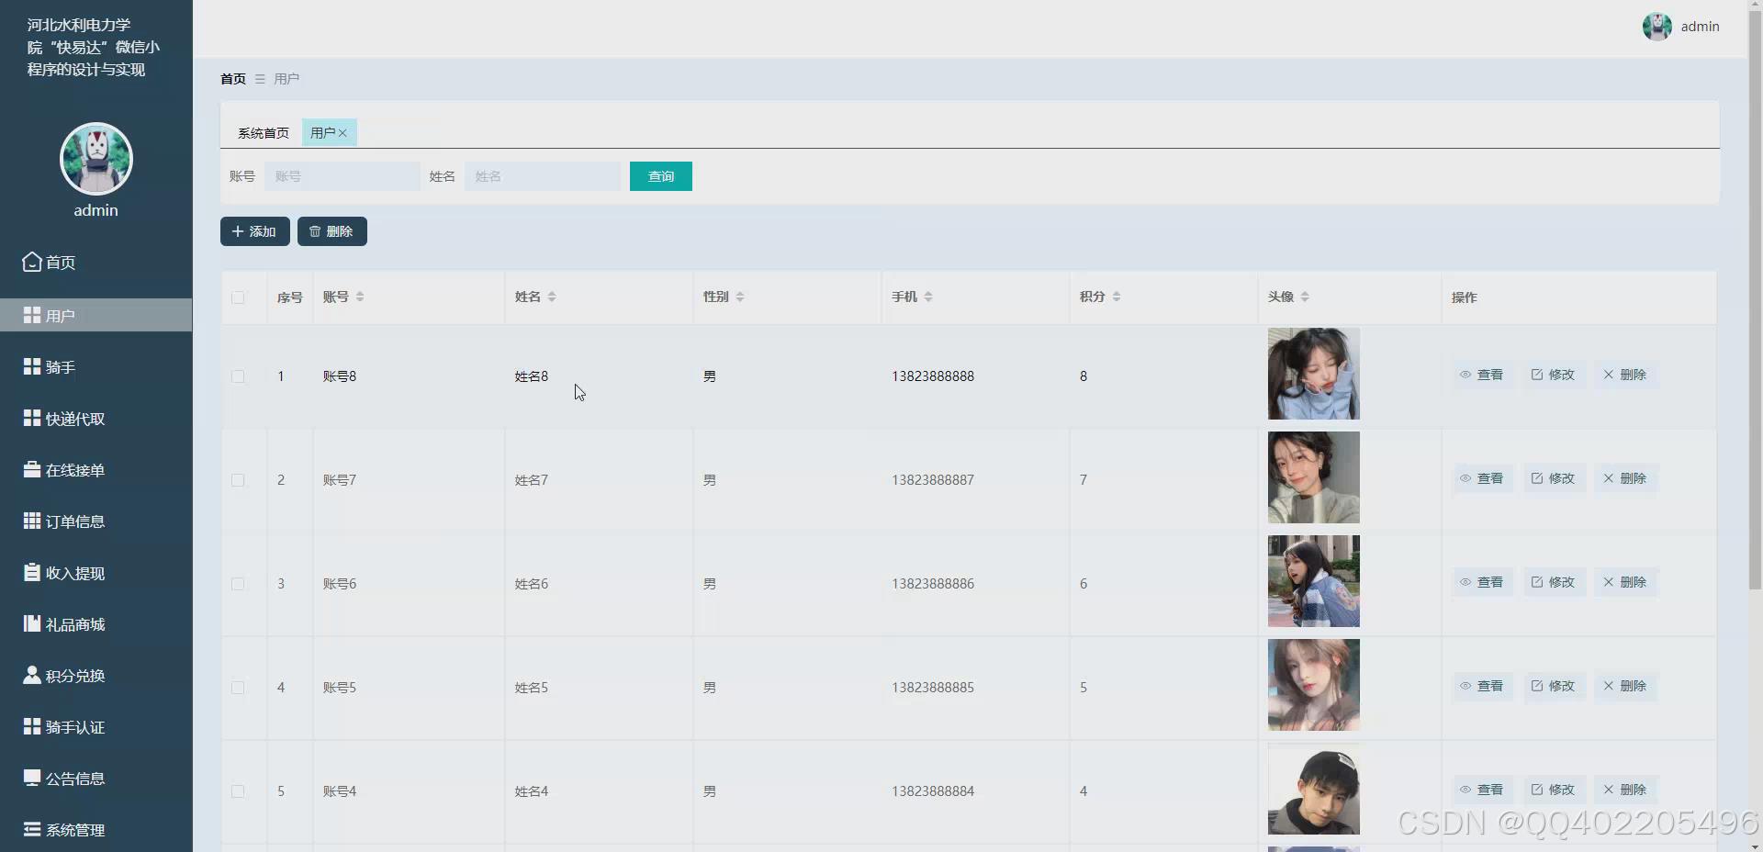This screenshot has width=1763, height=852.
Task: Open avatar thumbnail for 账号7
Action: (1314, 477)
